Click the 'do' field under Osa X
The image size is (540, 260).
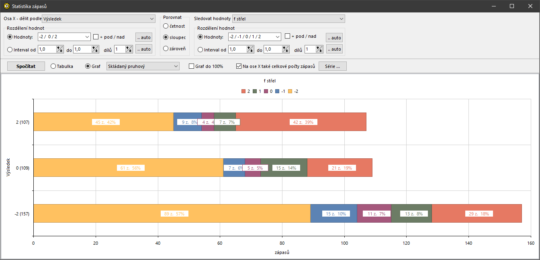pyautogui.click(x=82, y=49)
